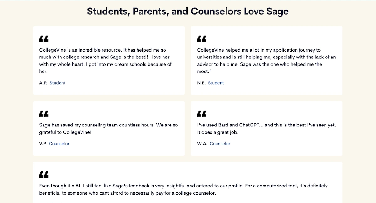This screenshot has width=376, height=203.
Task: Click the quote icon in the AI feedback testimonial
Action: pos(44,175)
